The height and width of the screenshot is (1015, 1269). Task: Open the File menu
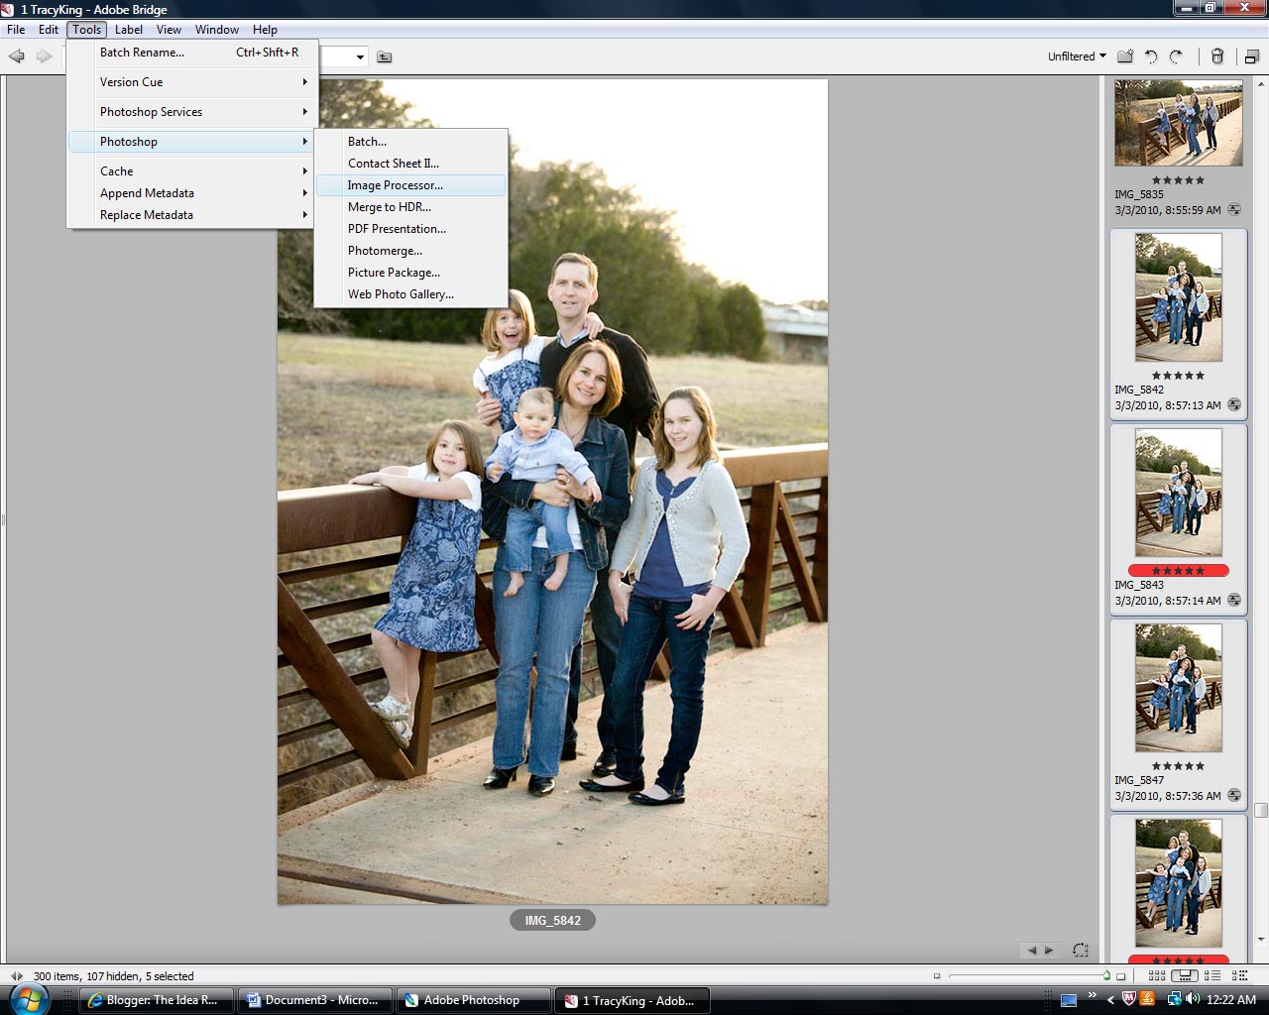(17, 30)
